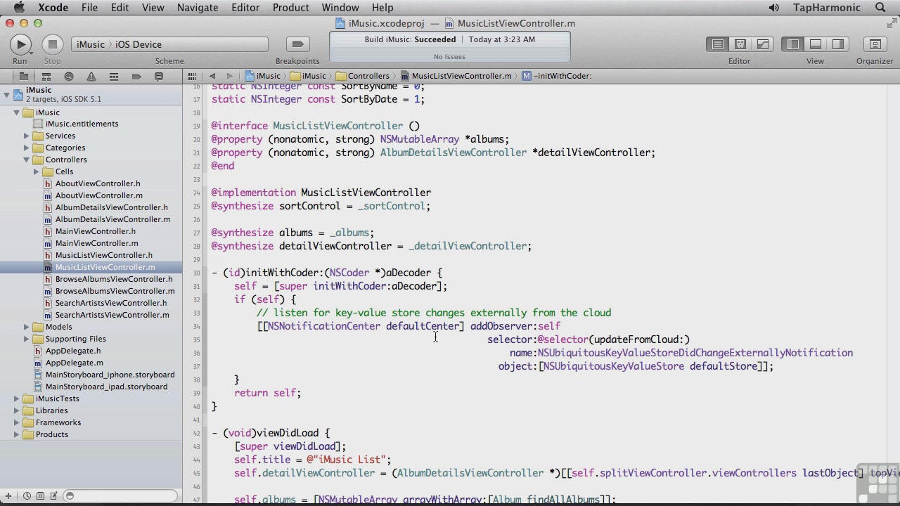Toggle the utilities pane visibility
This screenshot has width=900, height=506.
click(838, 44)
